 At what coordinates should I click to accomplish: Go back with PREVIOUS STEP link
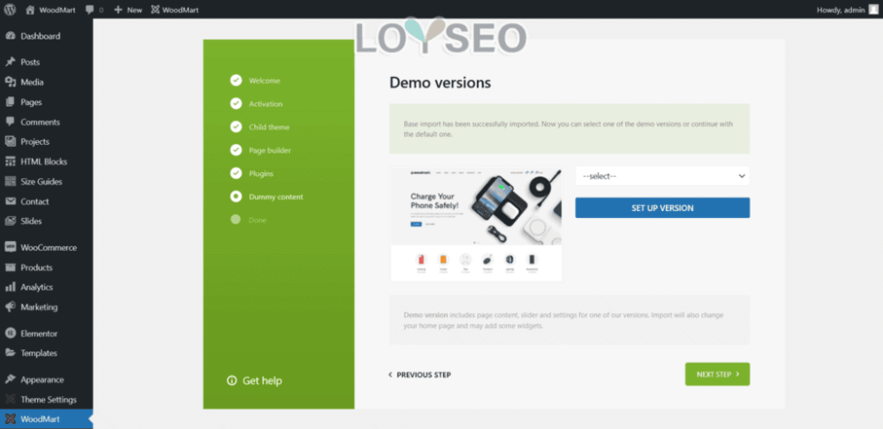pos(419,375)
